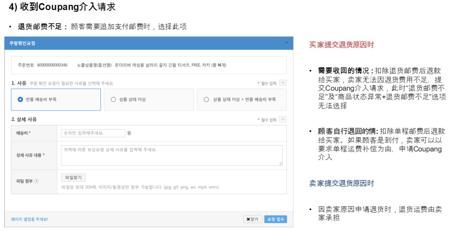Click the 배송비 field label

coord(22,133)
